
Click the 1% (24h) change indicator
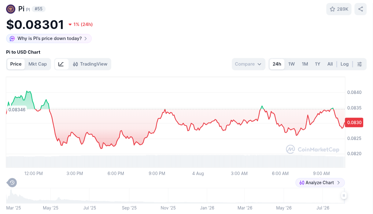pyautogui.click(x=80, y=24)
